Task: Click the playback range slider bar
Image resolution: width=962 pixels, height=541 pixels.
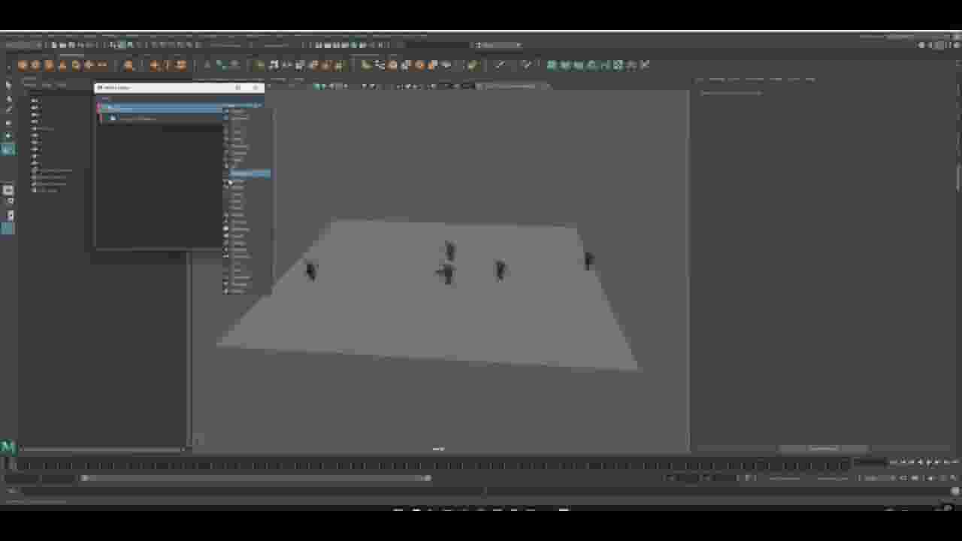Action: point(256,478)
